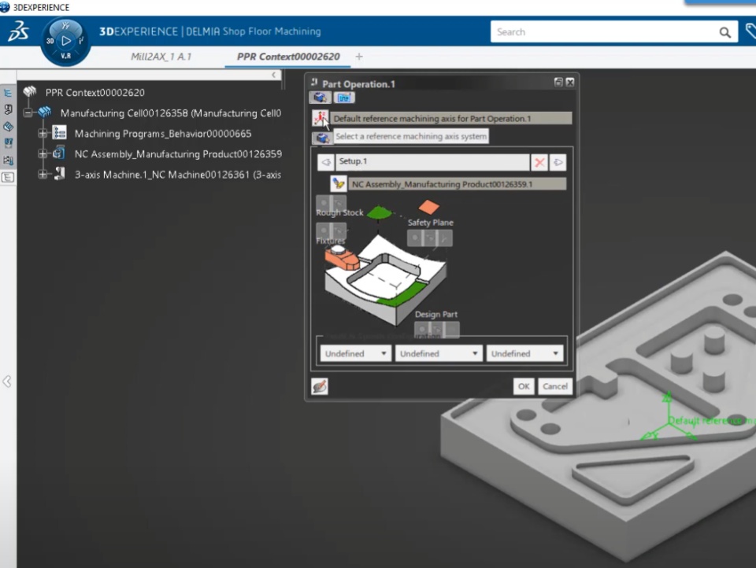Image resolution: width=756 pixels, height=568 pixels.
Task: Open the first tab of Part Operation dialog
Action: (321, 98)
